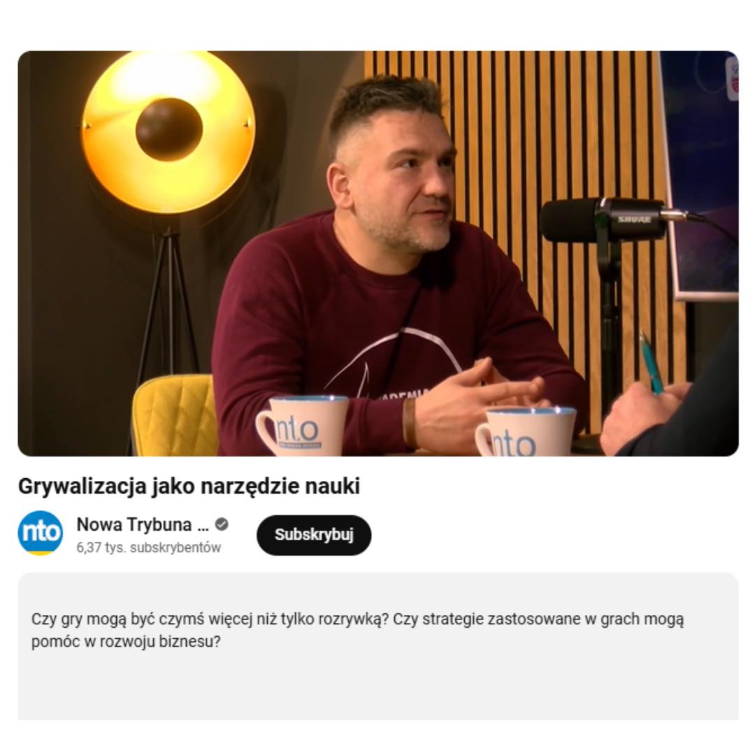Click the 6,37 tys. subskrybentów count
This screenshot has height=755, width=755.
pos(148,547)
